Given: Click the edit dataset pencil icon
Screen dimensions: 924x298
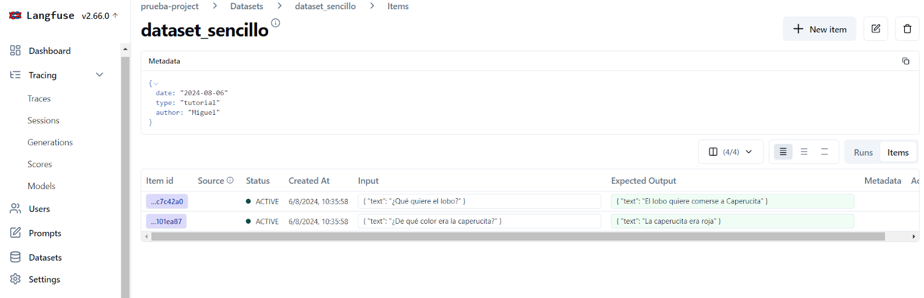Looking at the screenshot, I should pos(875,29).
